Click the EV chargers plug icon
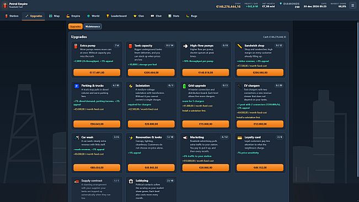Viewport: 359px width, 202px height. coord(239,86)
